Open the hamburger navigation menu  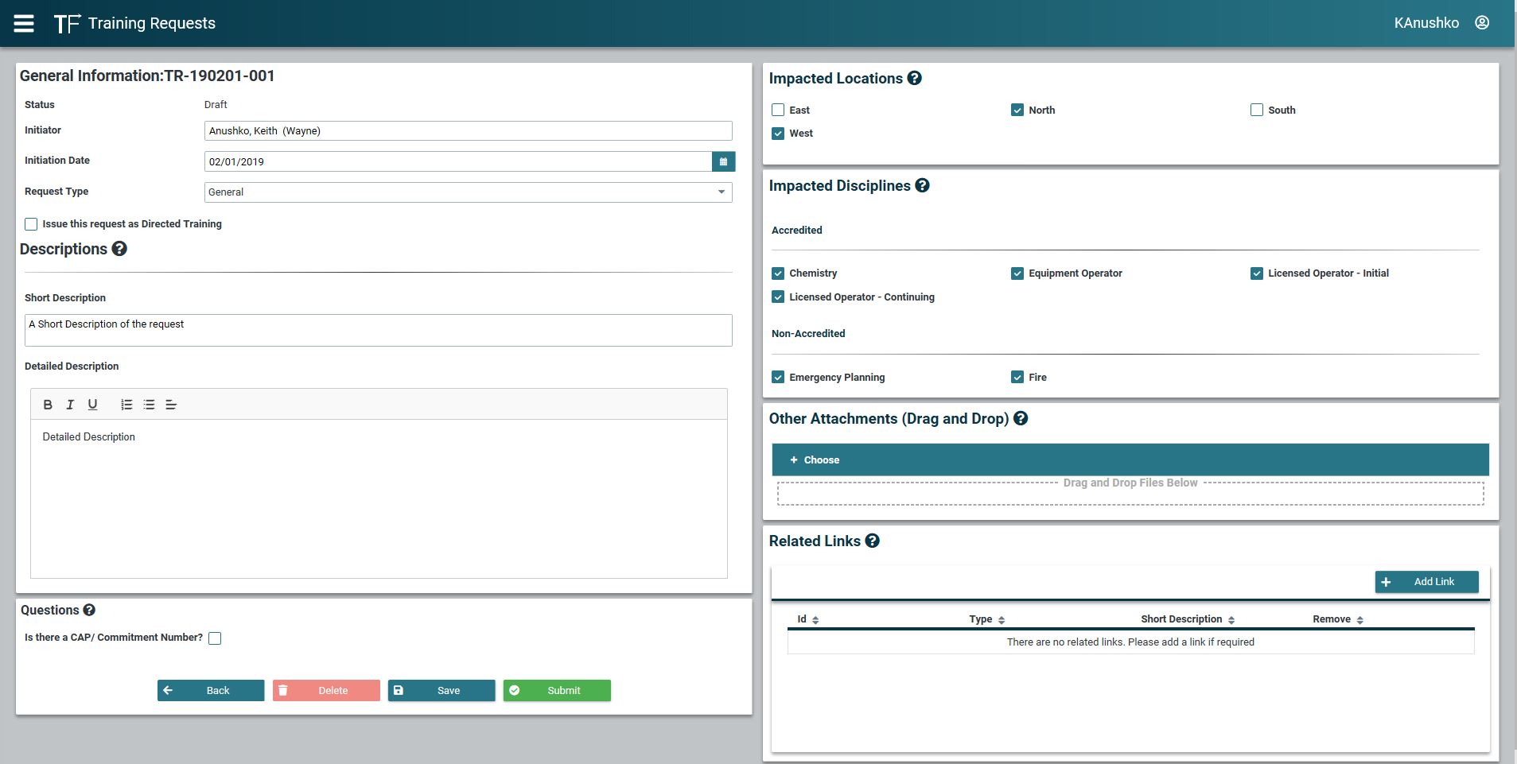pyautogui.click(x=24, y=23)
